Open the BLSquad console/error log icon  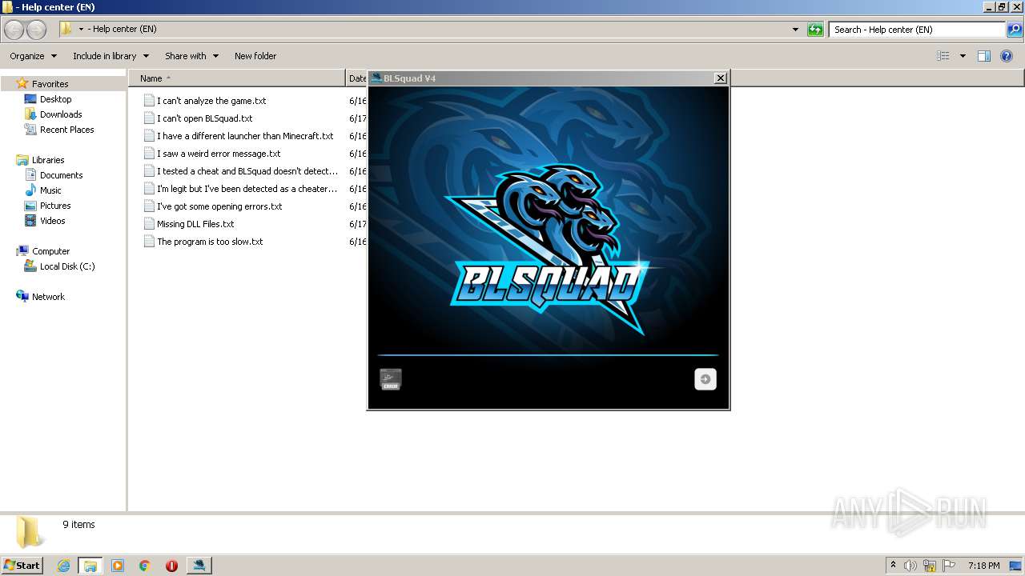390,379
